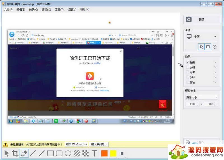Screen dimensions: 224x160
Task: Choose the Arrow drawing tool
Action: coord(41,153)
